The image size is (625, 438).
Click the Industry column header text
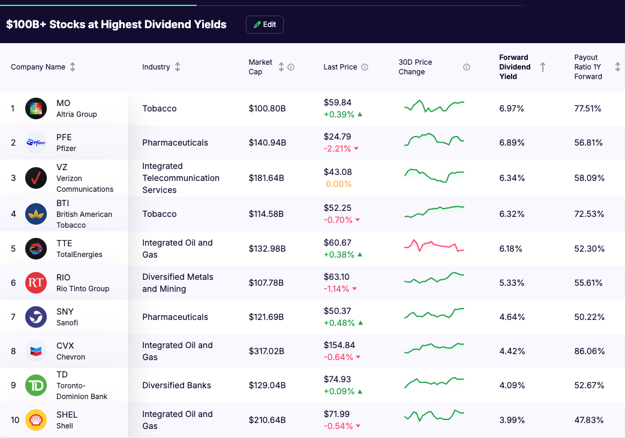(x=156, y=67)
